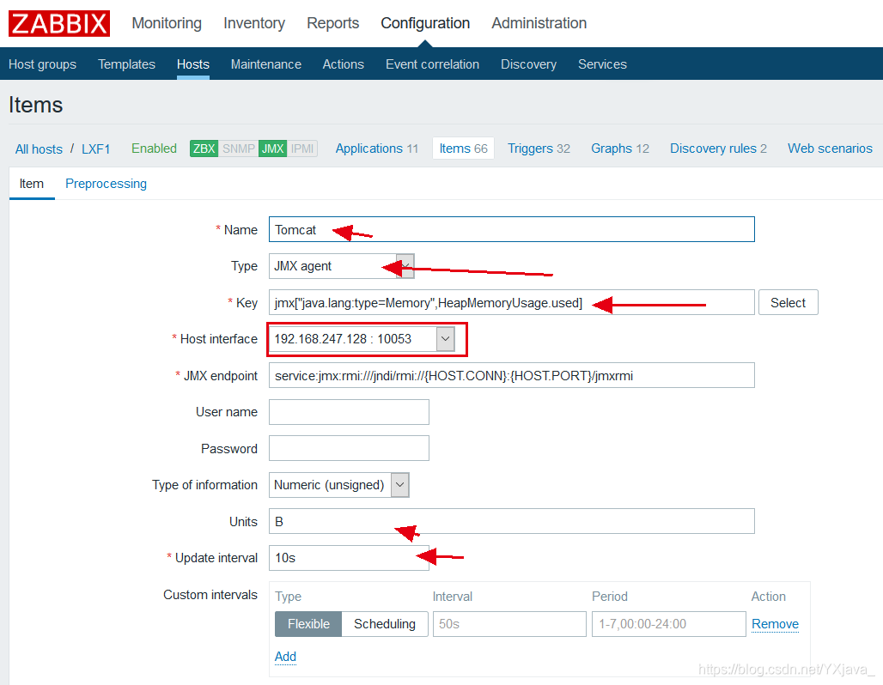Click the Update interval field

pos(349,558)
